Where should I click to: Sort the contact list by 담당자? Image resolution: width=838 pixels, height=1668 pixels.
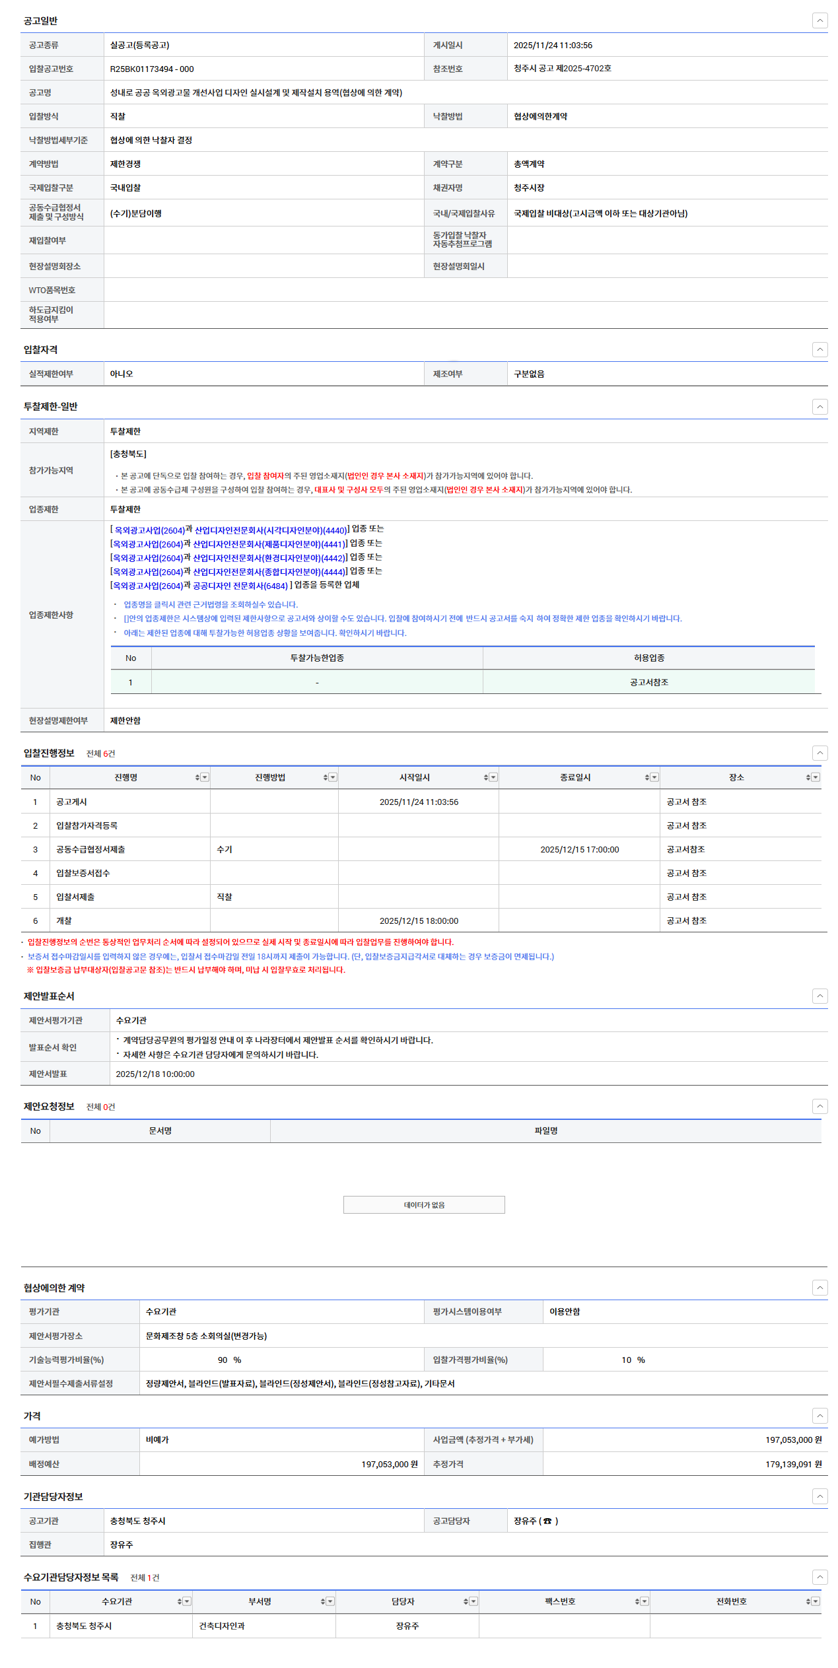point(466,1601)
